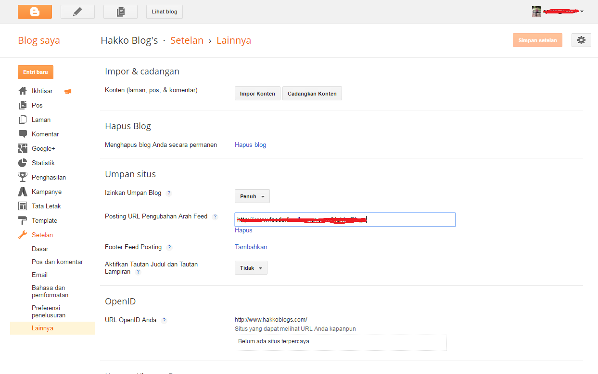Open the Email settings section
This screenshot has width=598, height=374.
[x=39, y=275]
